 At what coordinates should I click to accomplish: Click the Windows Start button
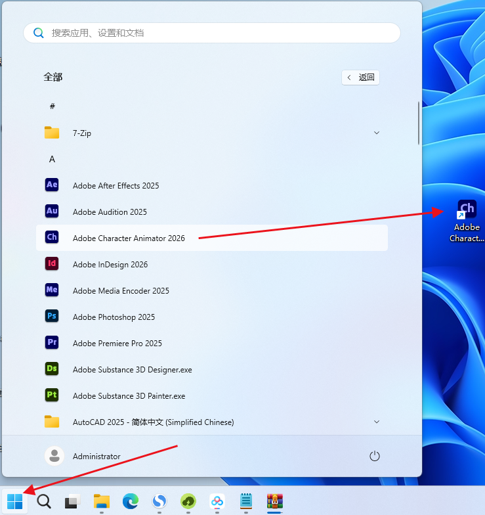pos(14,502)
